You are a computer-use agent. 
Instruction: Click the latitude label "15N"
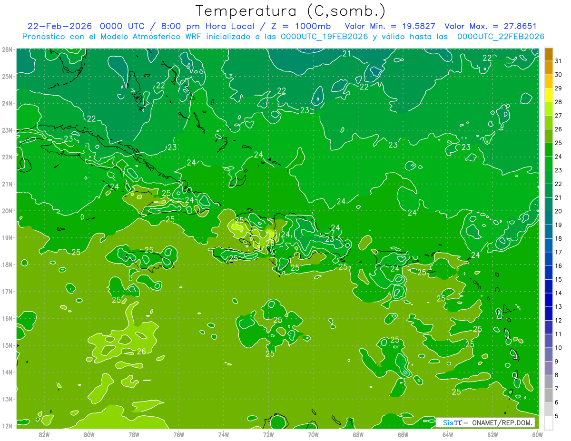coord(7,345)
